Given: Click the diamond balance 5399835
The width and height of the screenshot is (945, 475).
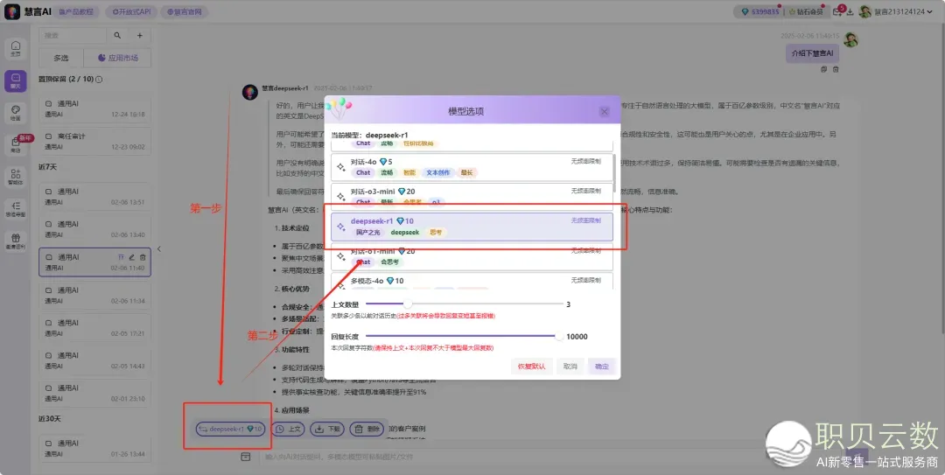Looking at the screenshot, I should tap(759, 11).
